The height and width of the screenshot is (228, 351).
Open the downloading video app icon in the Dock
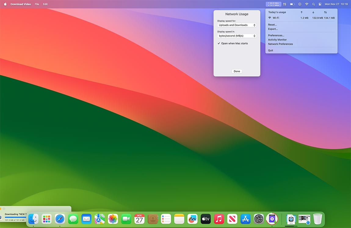(272, 219)
